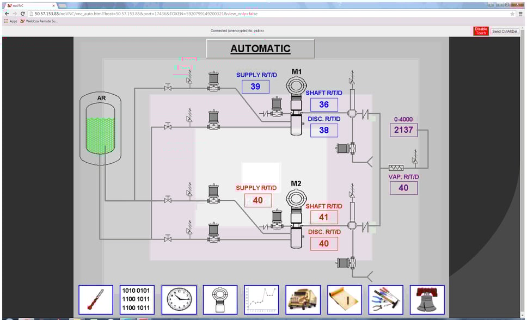Click the 0-4000 readout showing 2137
Image resolution: width=527 pixels, height=320 pixels.
(403, 130)
